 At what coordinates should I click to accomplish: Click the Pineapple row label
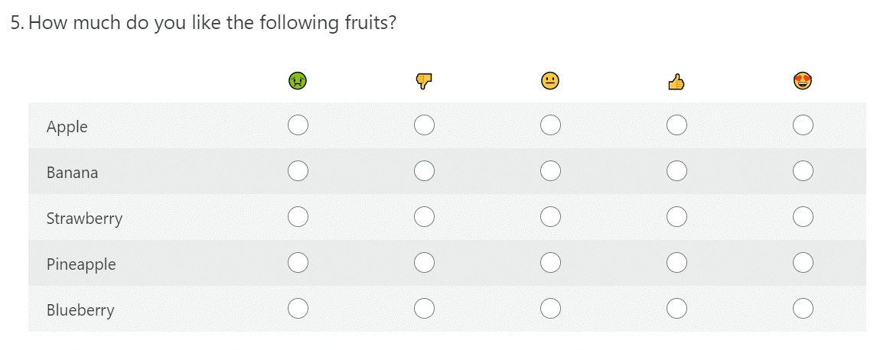81,264
